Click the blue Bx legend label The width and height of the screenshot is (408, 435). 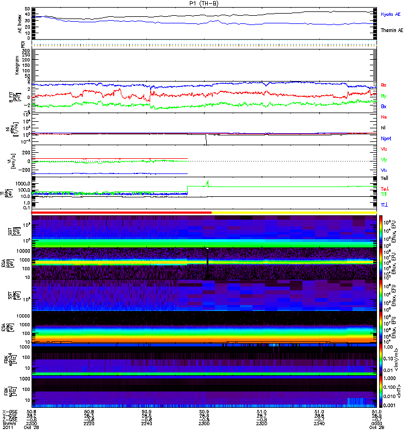tap(384, 106)
